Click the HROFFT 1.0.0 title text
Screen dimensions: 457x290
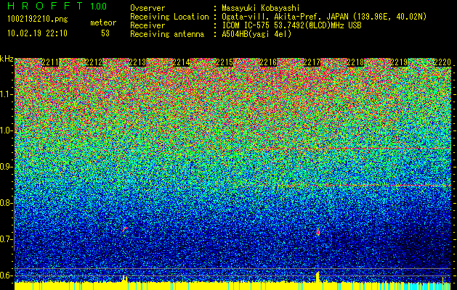(57, 6)
